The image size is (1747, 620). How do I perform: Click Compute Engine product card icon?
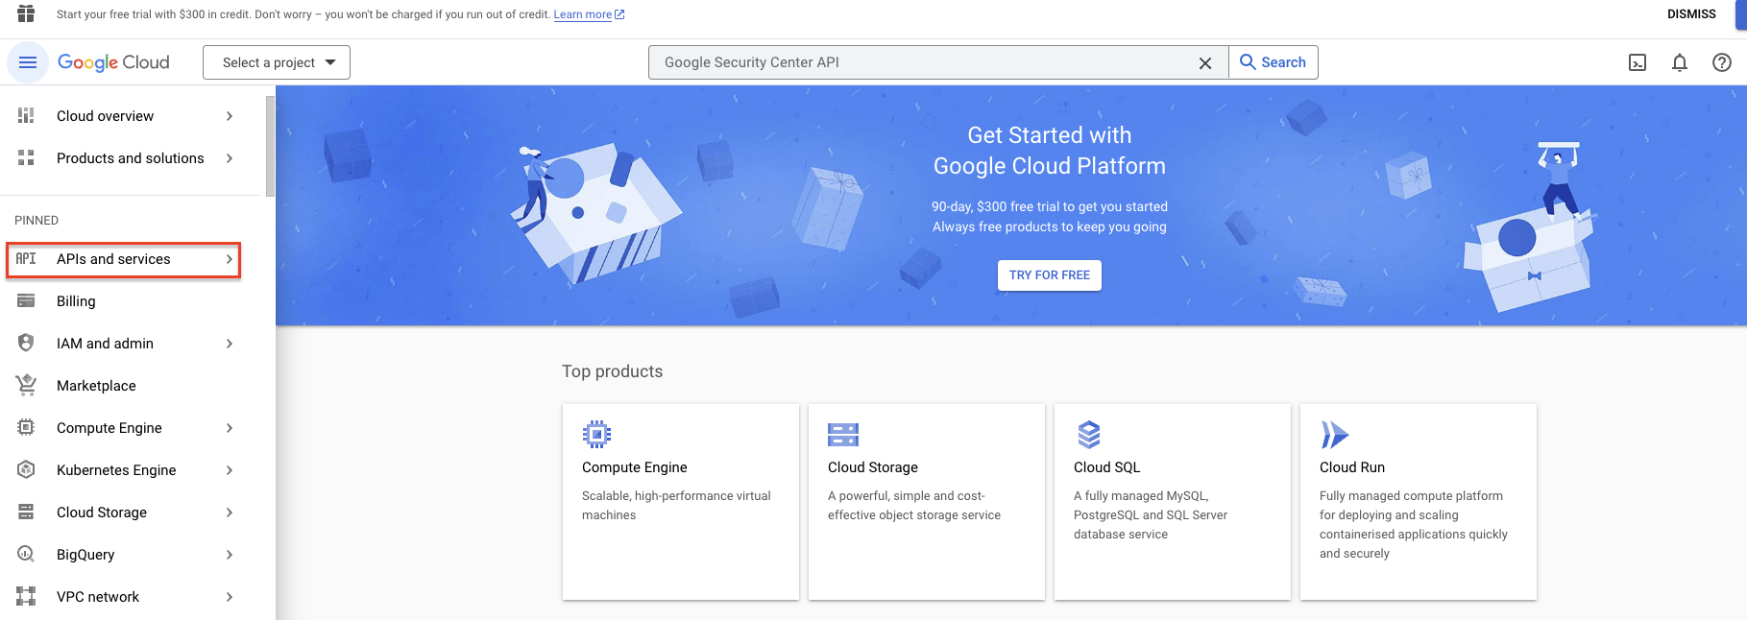(x=596, y=435)
